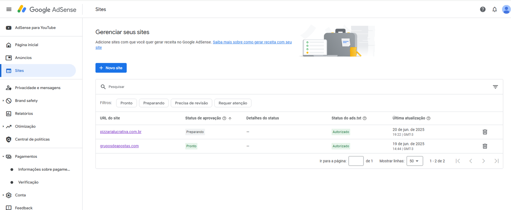
Task: Open the hamburger main menu
Action: coord(9,9)
